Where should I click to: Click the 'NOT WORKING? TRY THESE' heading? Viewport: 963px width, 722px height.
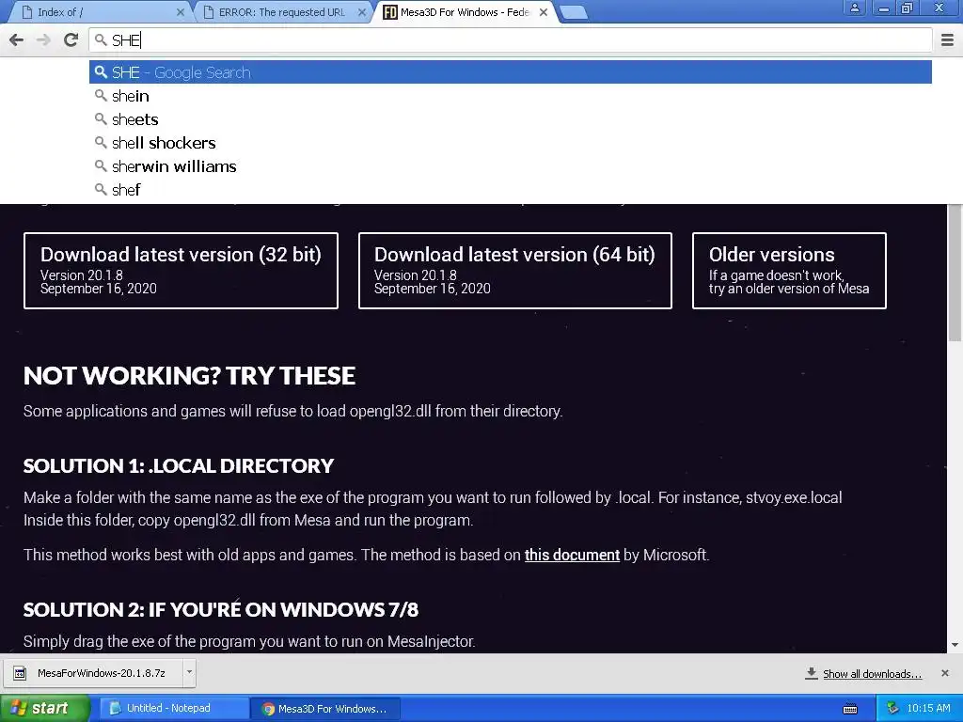pyautogui.click(x=189, y=376)
